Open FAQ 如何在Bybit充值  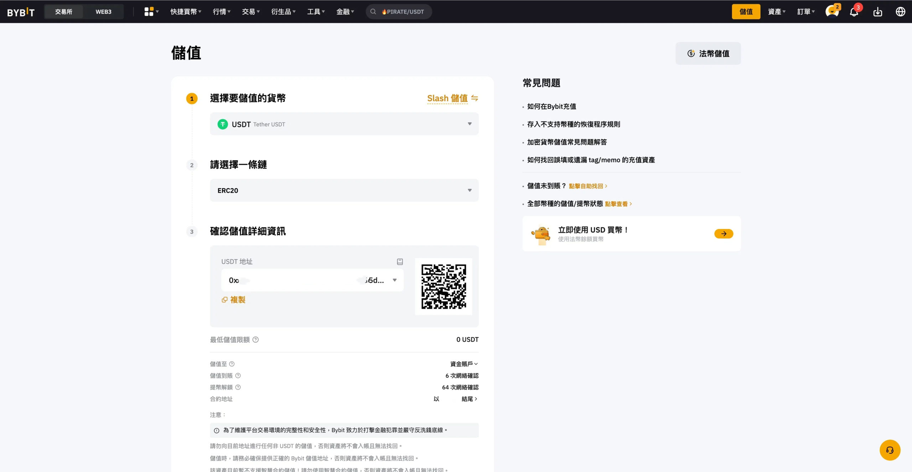click(x=551, y=106)
